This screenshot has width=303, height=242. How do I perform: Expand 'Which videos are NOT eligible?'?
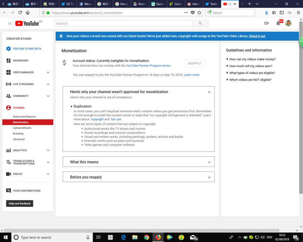tap(249, 80)
